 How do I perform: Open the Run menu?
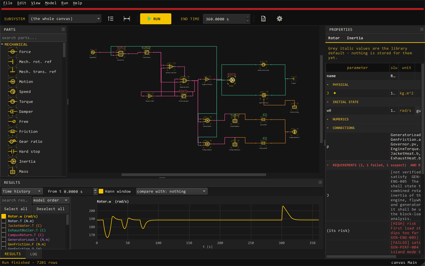coord(65,3)
